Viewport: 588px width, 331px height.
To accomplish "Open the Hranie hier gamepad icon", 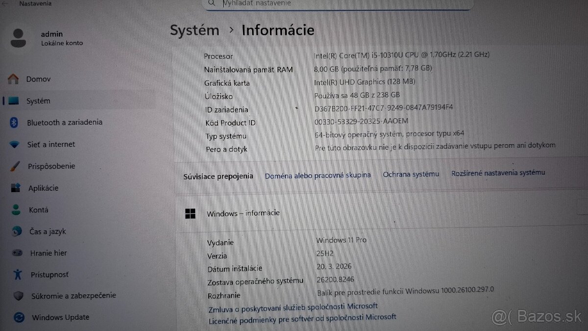I will tap(17, 253).
